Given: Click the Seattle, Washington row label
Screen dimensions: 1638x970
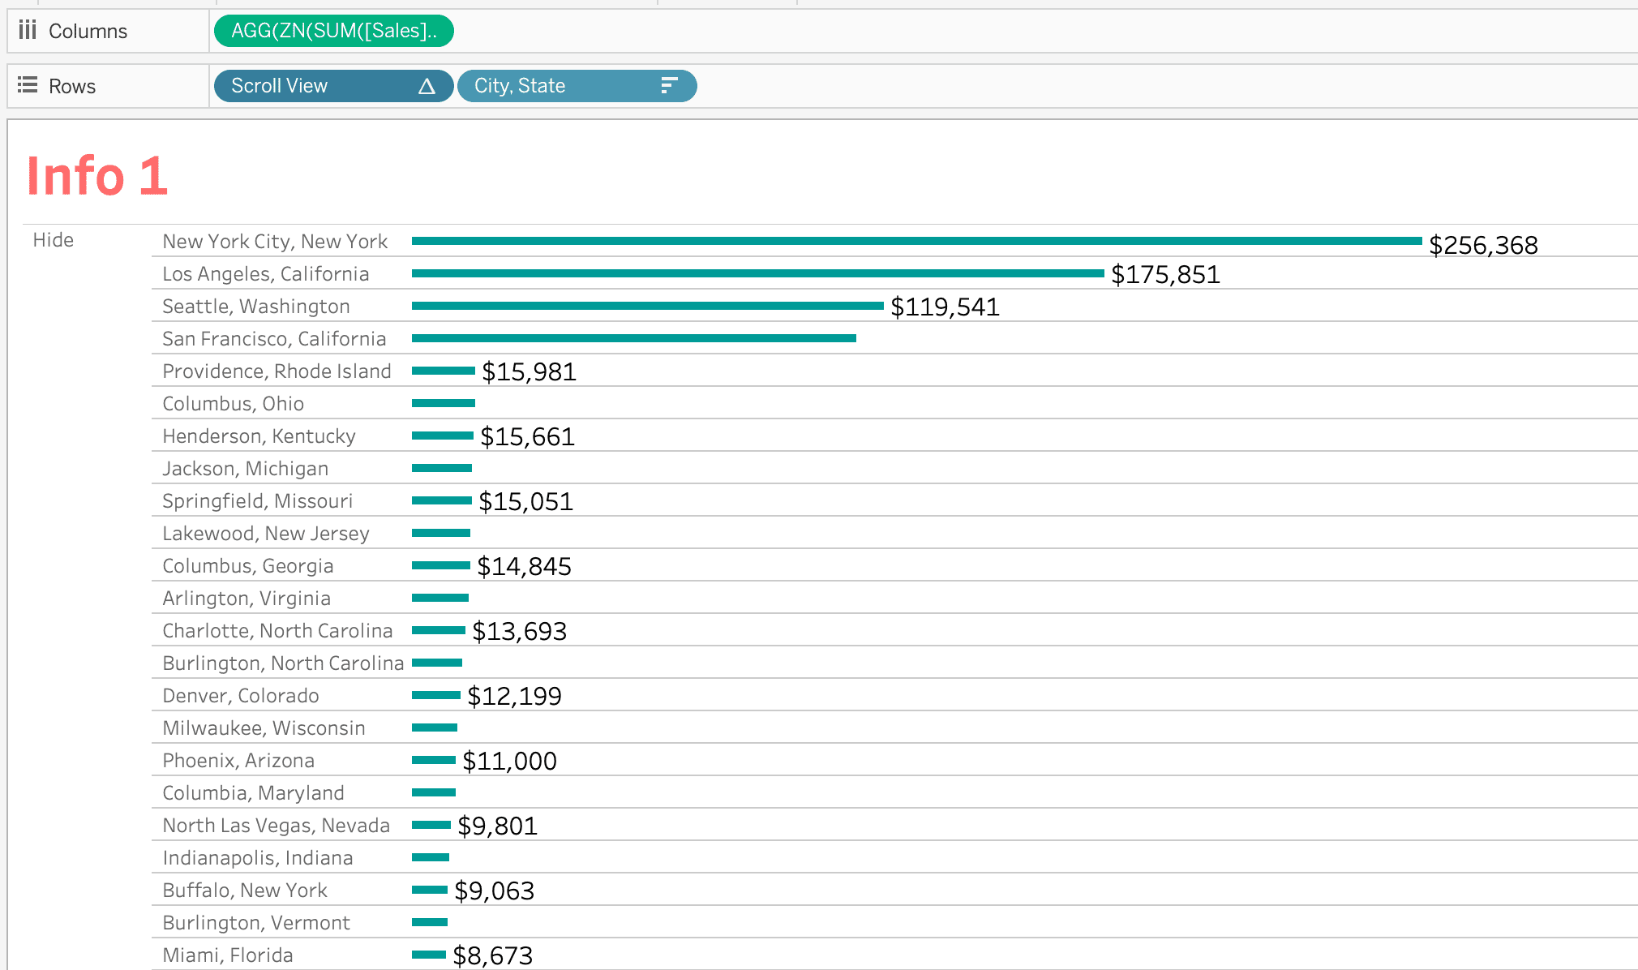Looking at the screenshot, I should click(255, 306).
